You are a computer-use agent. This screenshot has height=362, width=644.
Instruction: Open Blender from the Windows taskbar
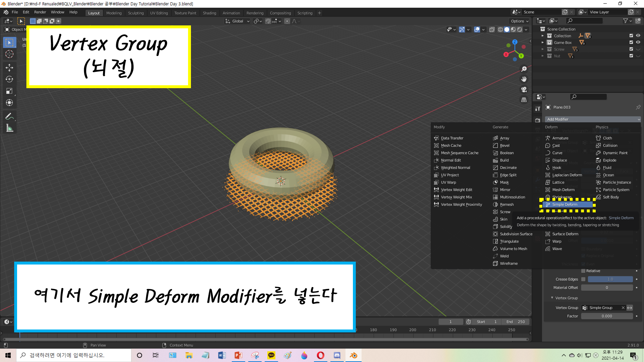coord(353,355)
